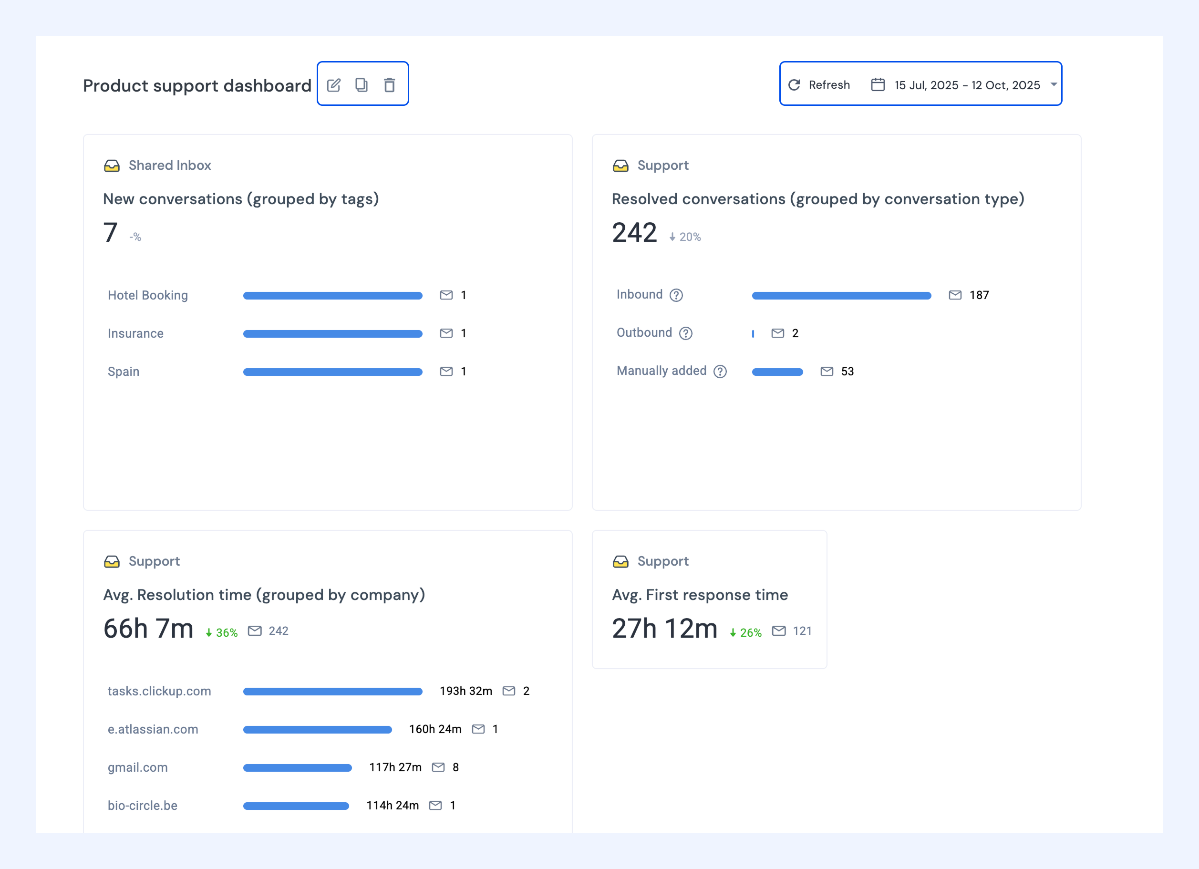The width and height of the screenshot is (1199, 869).
Task: Click the Manually added progress bar
Action: click(777, 372)
